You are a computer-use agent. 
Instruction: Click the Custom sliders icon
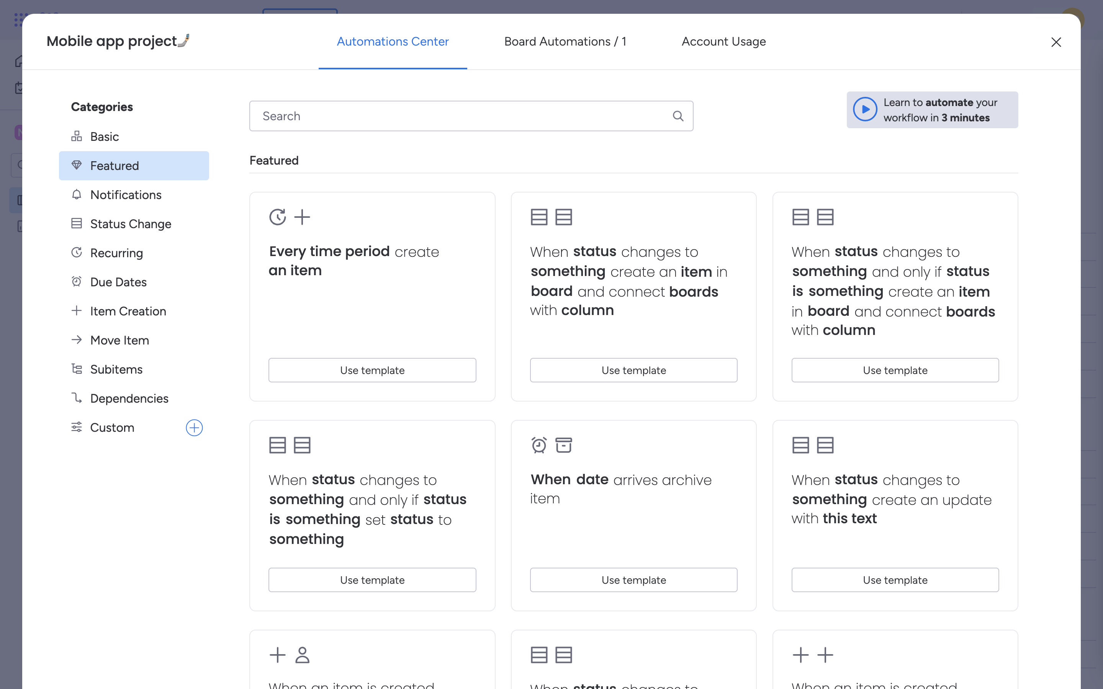pyautogui.click(x=77, y=428)
